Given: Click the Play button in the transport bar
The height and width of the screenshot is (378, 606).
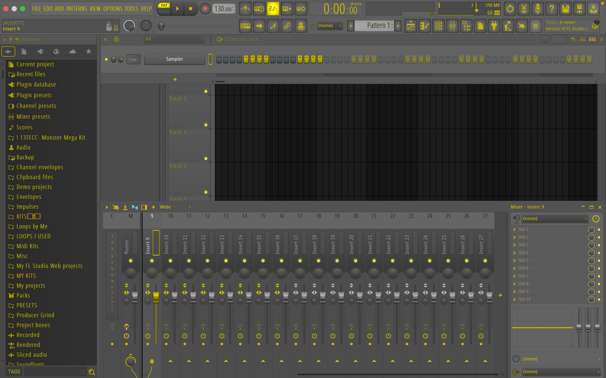Looking at the screenshot, I should (x=178, y=9).
